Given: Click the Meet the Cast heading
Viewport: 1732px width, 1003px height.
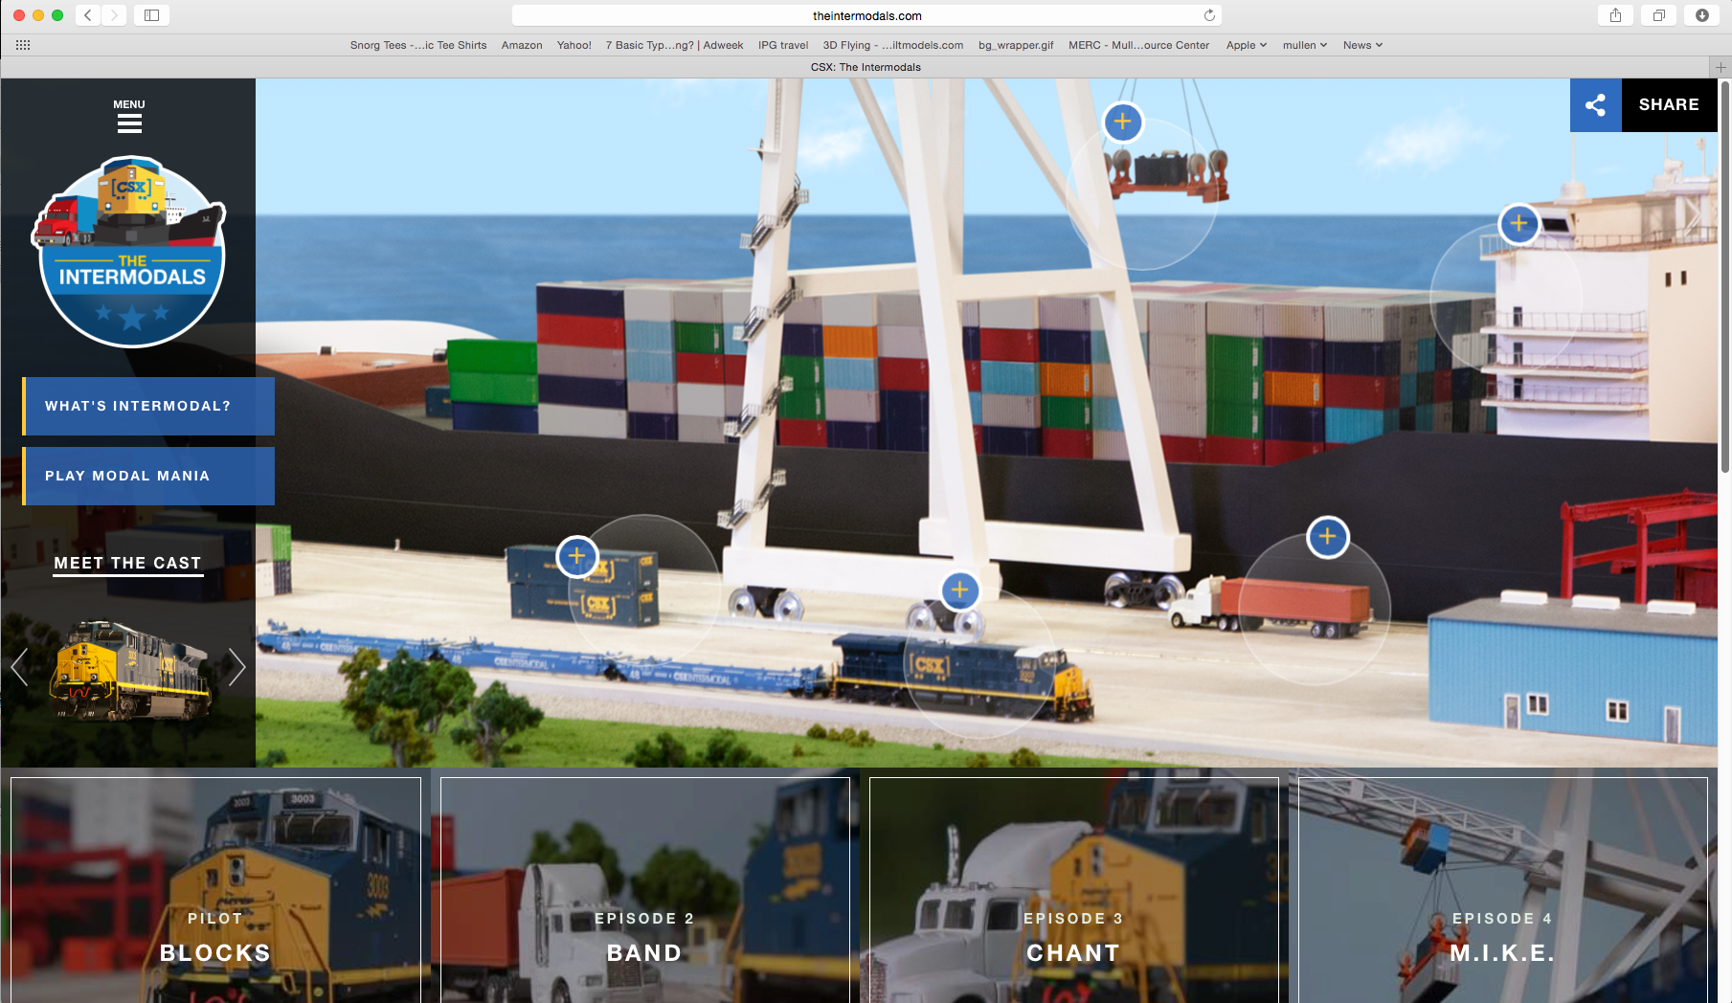Looking at the screenshot, I should (127, 563).
